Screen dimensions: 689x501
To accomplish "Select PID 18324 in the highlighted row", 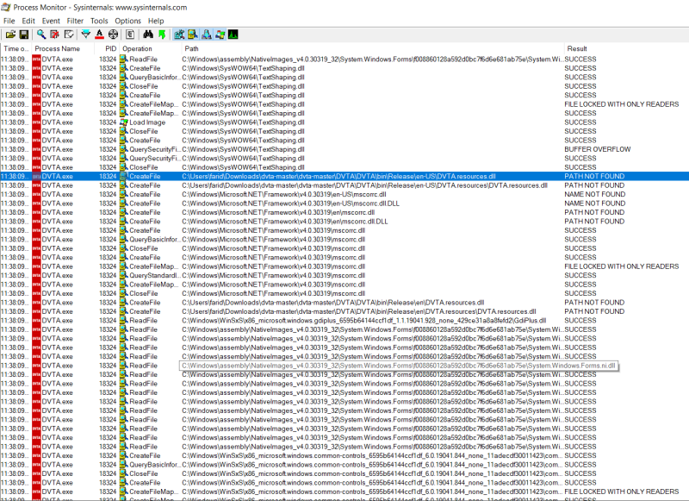I will (x=108, y=177).
